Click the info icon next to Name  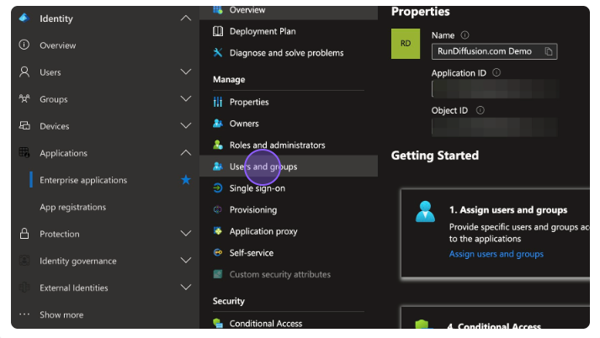465,35
